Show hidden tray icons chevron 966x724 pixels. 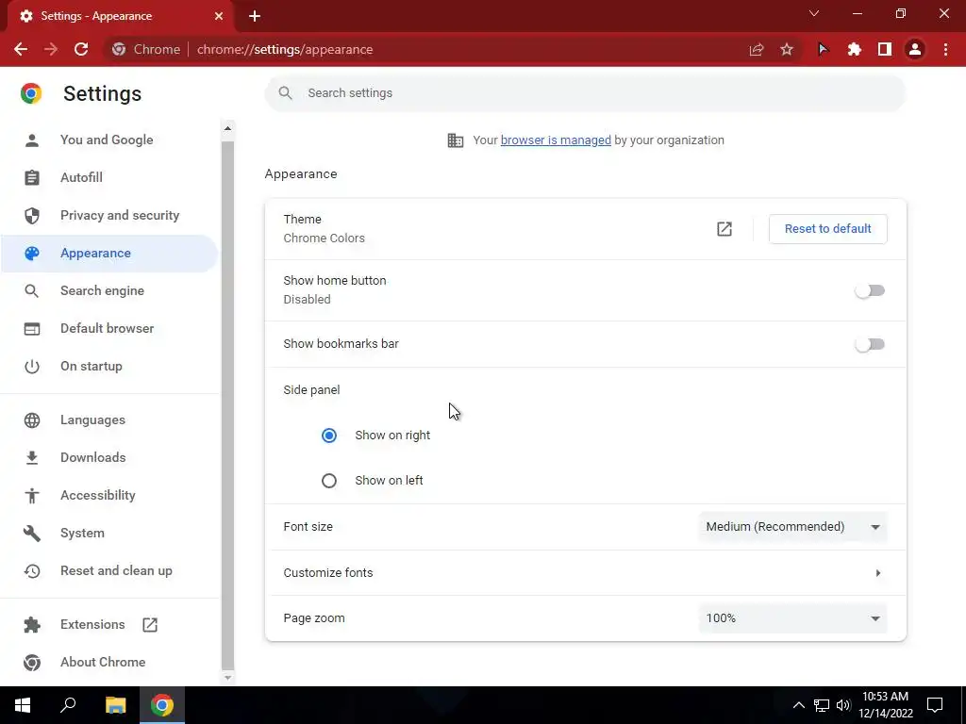pos(798,705)
